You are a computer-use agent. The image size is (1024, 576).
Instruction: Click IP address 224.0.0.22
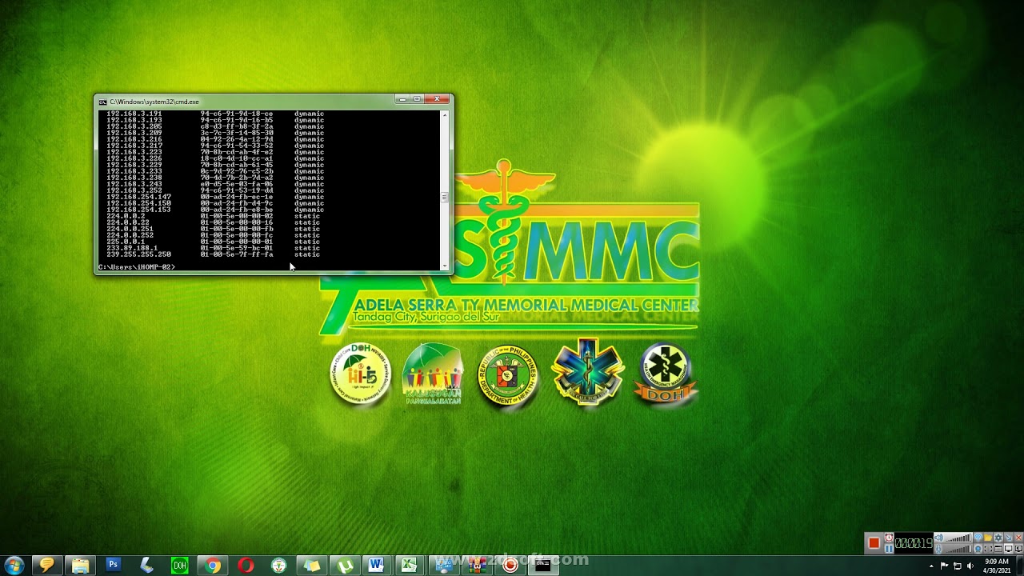tap(128, 222)
